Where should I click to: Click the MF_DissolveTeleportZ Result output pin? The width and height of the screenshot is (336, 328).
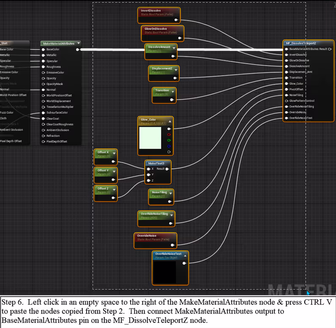point(330,49)
